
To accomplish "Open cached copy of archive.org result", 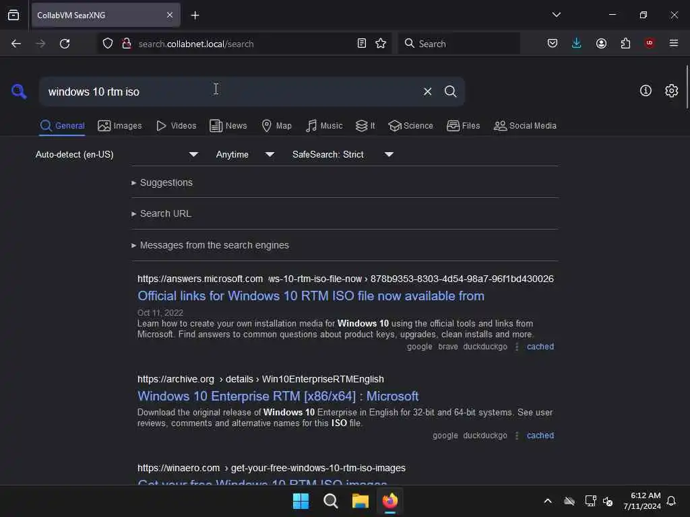I will [x=540, y=436].
